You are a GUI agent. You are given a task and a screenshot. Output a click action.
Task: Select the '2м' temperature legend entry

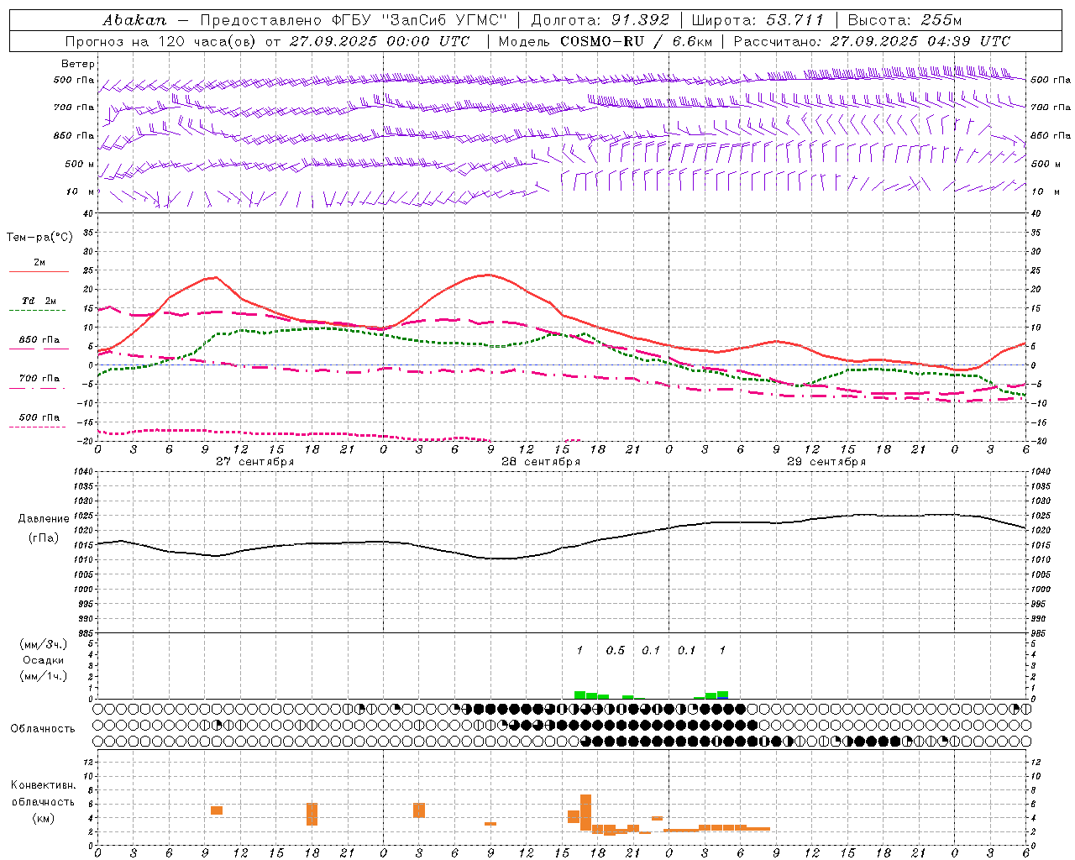(39, 263)
